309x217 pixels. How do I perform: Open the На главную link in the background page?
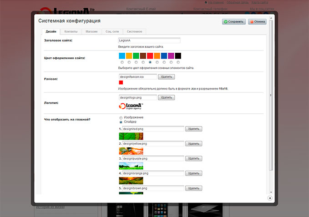coord(216,2)
